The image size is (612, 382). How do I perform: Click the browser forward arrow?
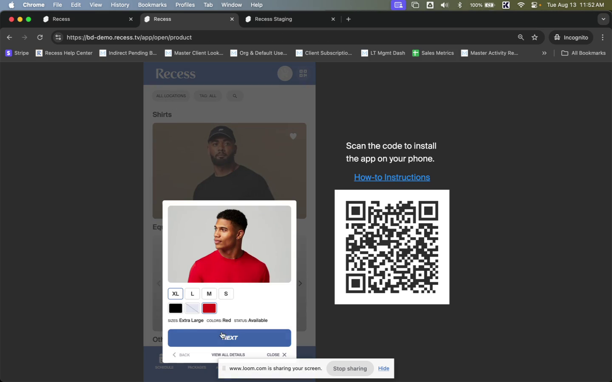click(25, 37)
